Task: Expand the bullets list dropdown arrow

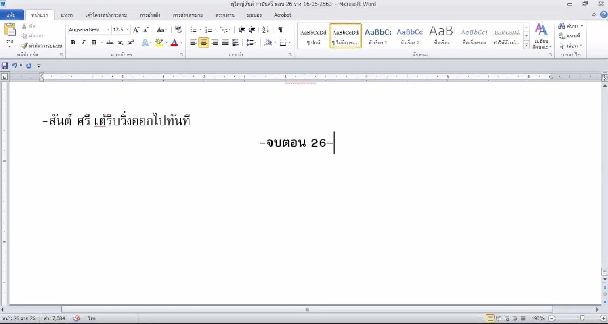Action: (x=201, y=30)
